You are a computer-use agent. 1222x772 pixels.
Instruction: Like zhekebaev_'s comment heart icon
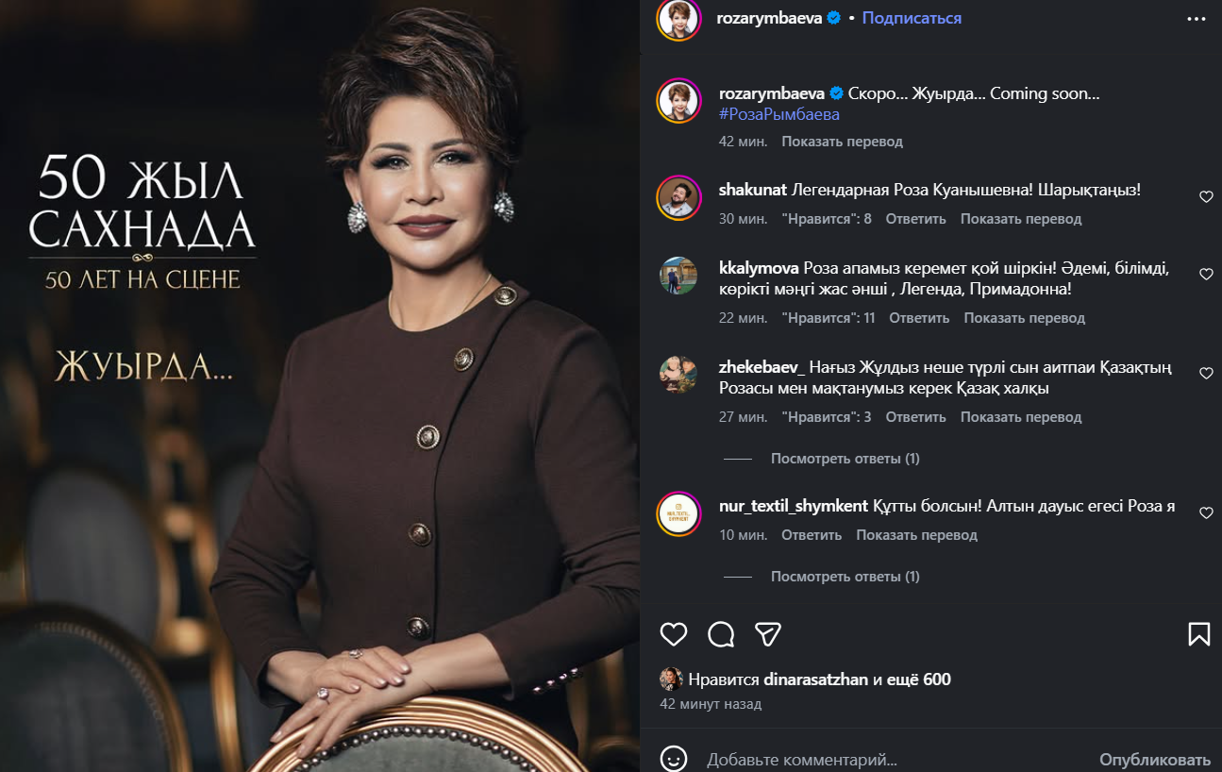click(1206, 374)
